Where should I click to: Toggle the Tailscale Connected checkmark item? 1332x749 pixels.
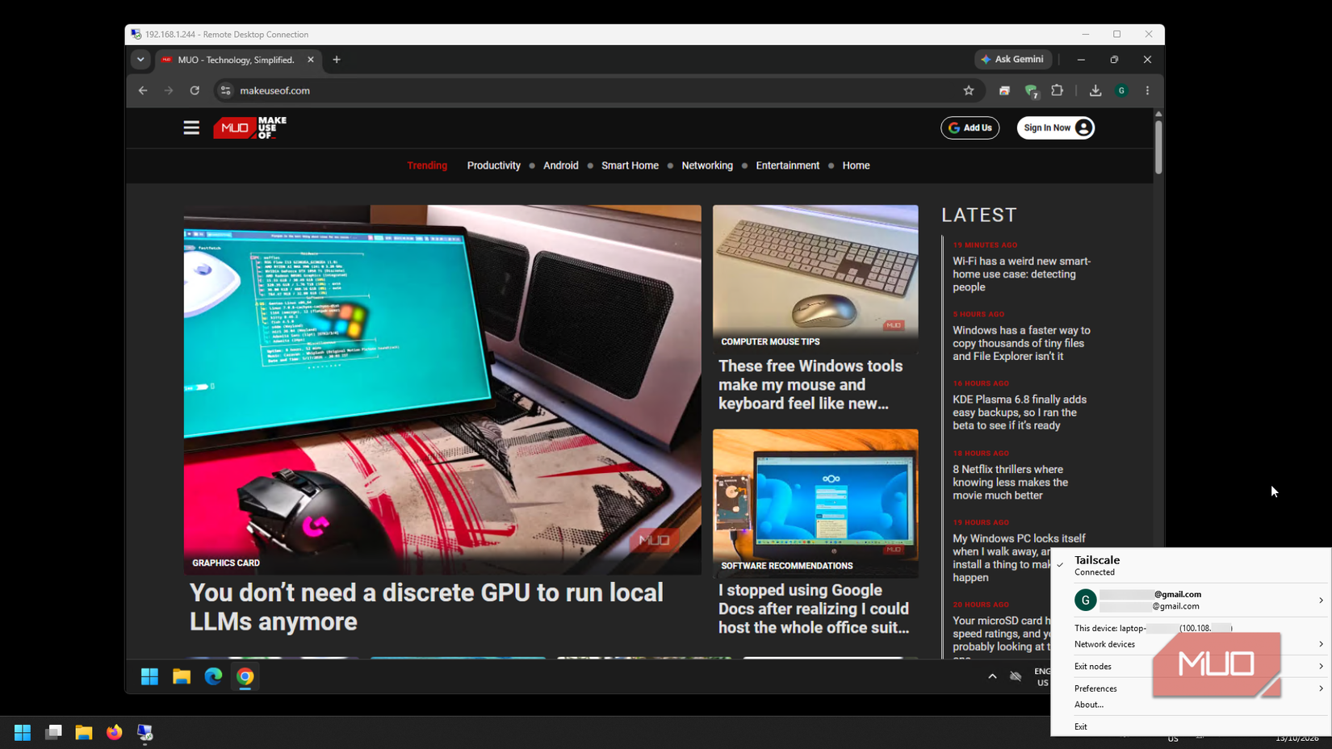tap(1191, 565)
